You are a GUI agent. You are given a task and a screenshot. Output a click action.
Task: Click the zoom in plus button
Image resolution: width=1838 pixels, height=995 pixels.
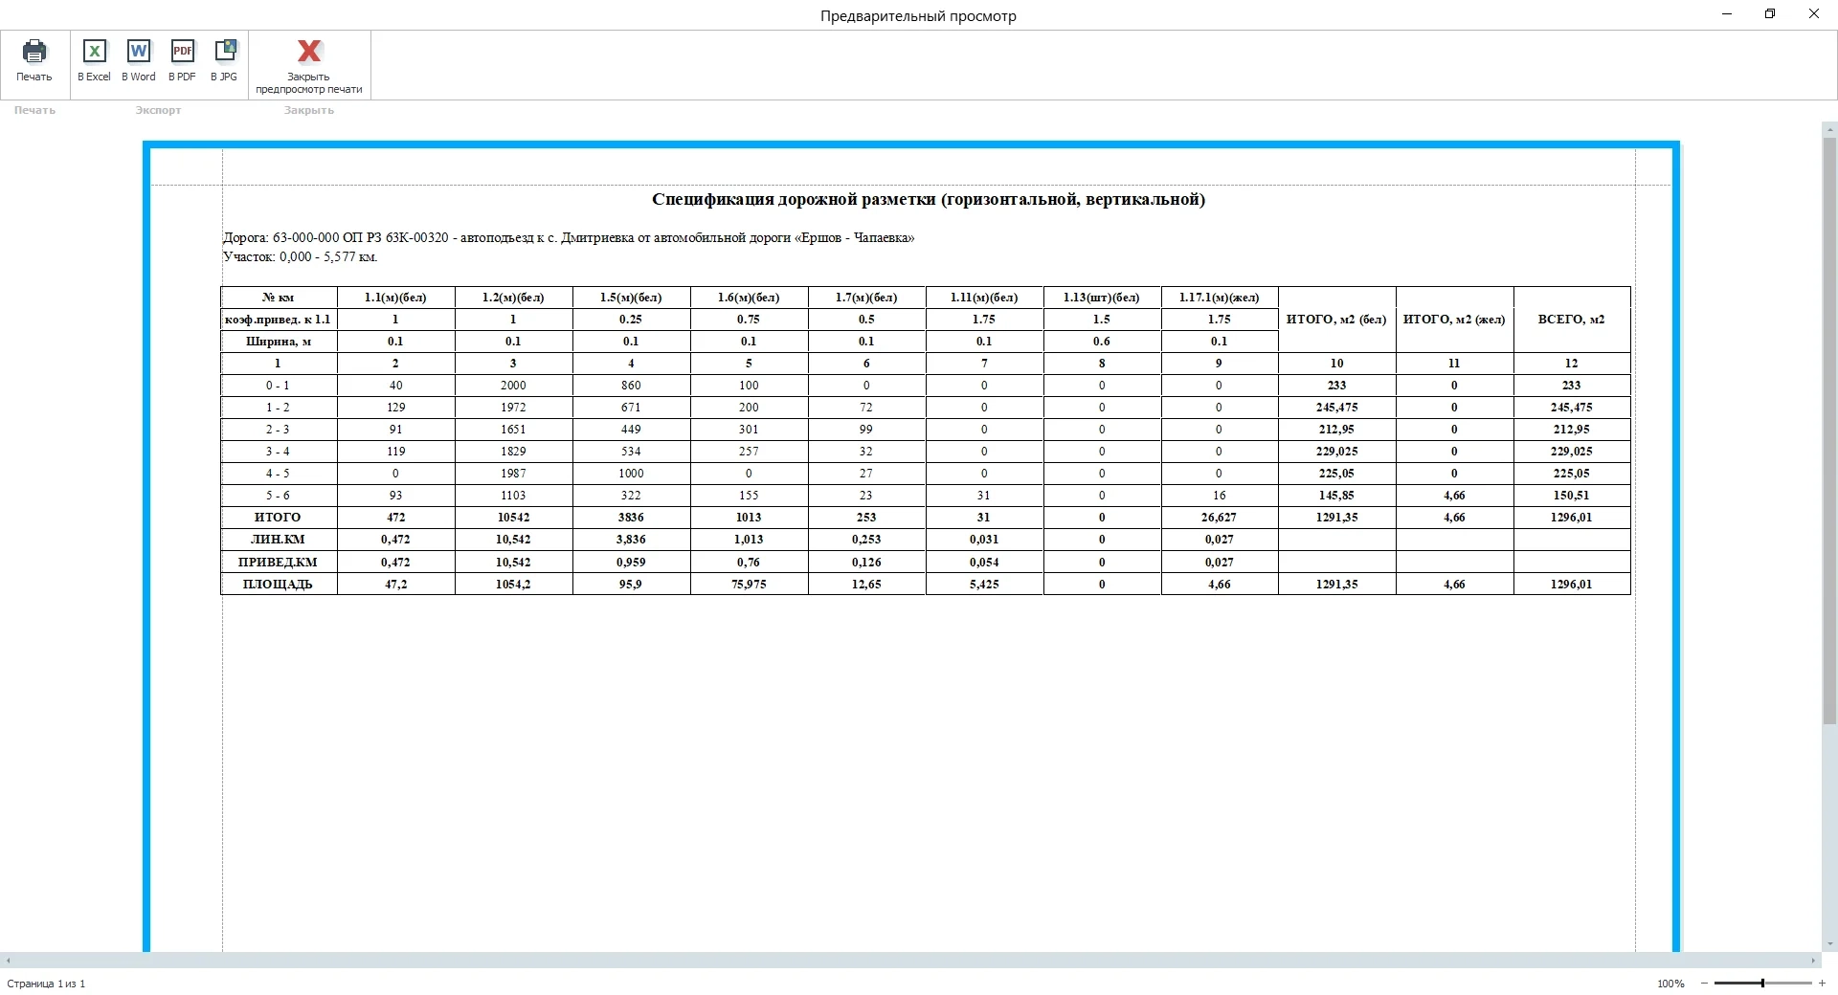click(x=1822, y=984)
